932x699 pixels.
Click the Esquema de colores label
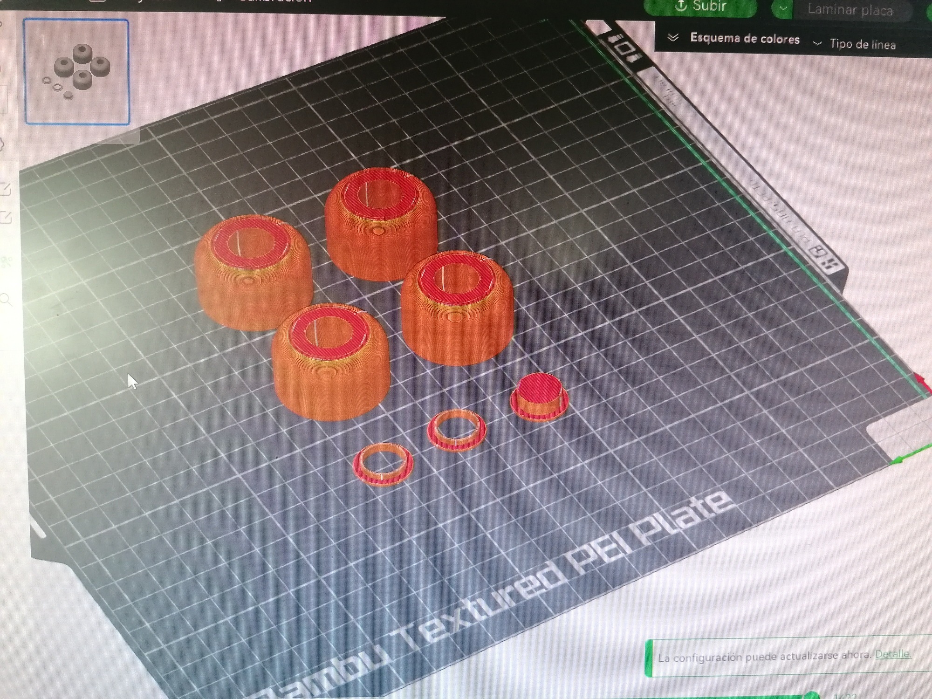click(x=744, y=39)
